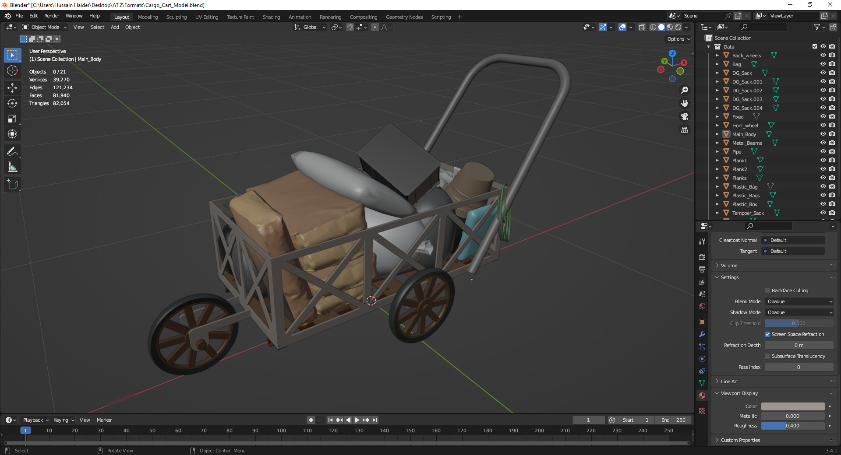Uncheck the Data collection exclude checkbox
Image resolution: width=841 pixels, height=455 pixels.
click(x=815, y=46)
